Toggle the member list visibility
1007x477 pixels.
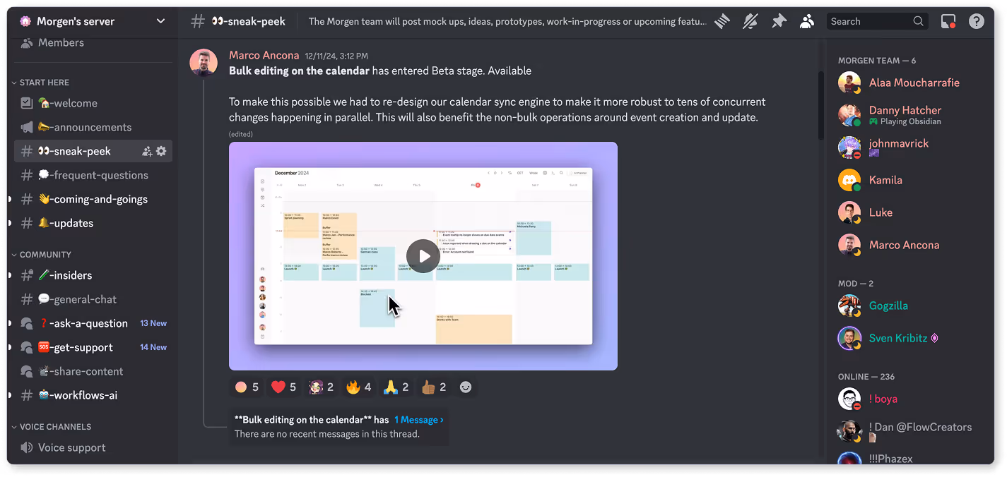point(807,21)
